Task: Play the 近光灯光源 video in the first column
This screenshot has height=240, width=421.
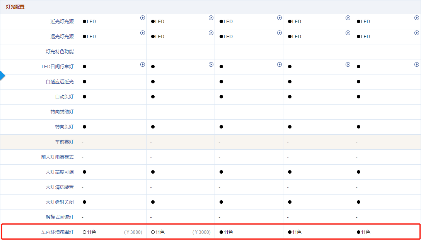Action: pos(142,18)
